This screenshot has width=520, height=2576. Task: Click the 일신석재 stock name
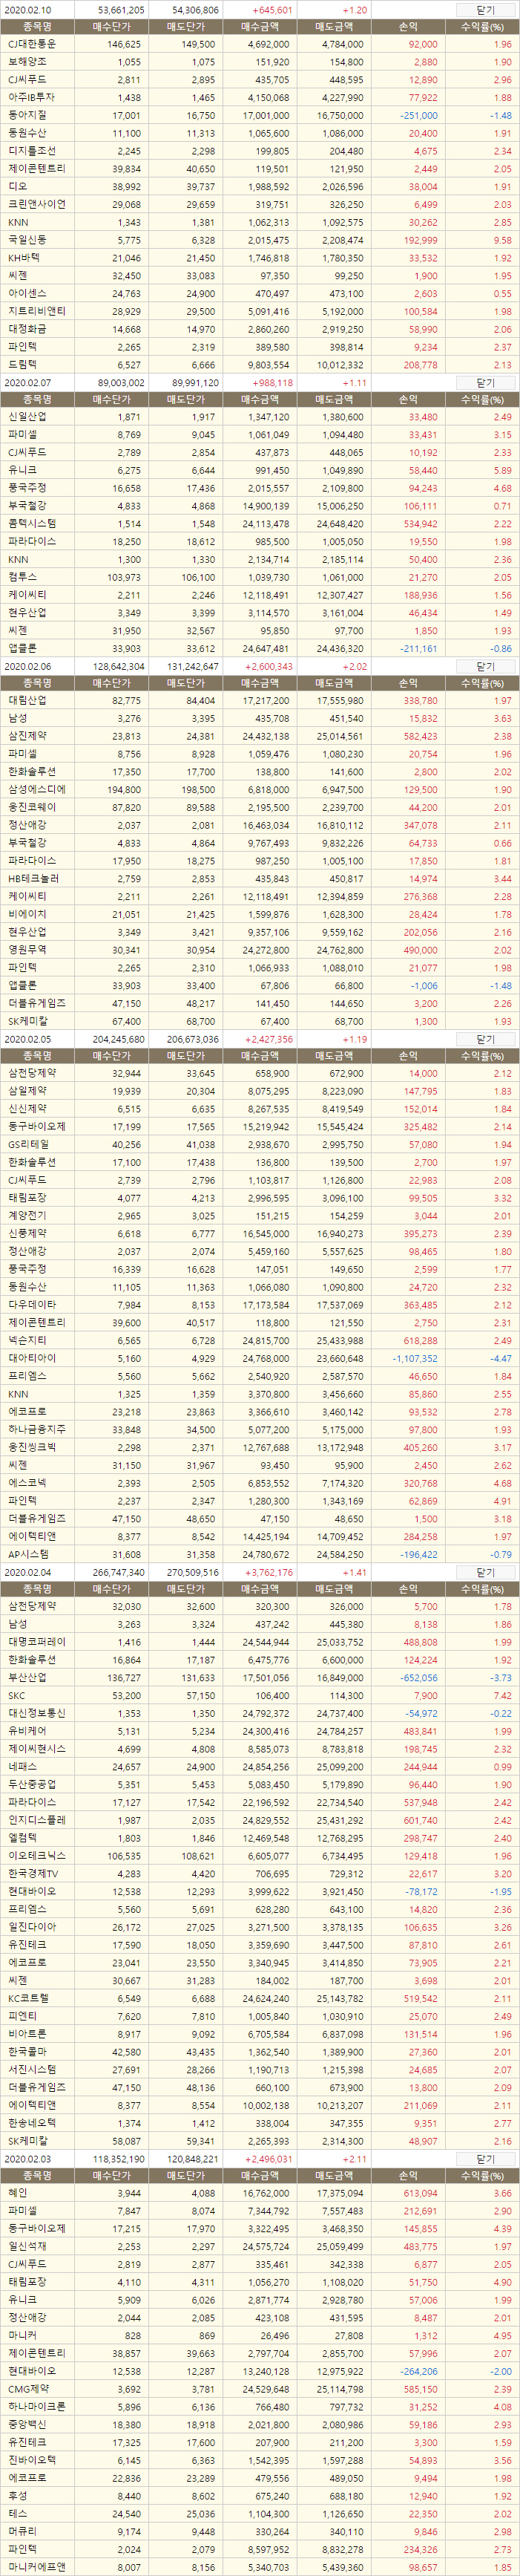26,2247
